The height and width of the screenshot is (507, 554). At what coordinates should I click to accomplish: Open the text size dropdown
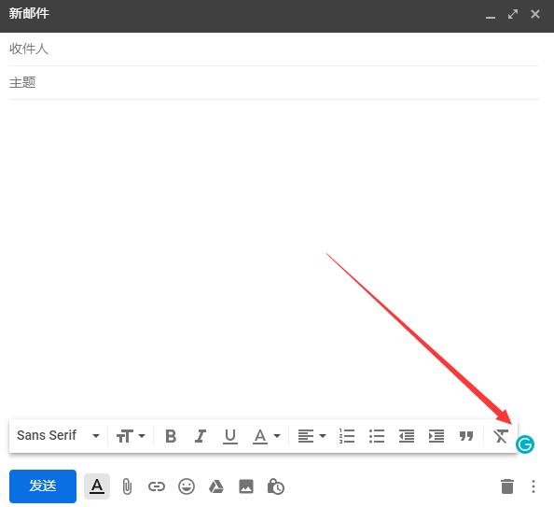131,436
